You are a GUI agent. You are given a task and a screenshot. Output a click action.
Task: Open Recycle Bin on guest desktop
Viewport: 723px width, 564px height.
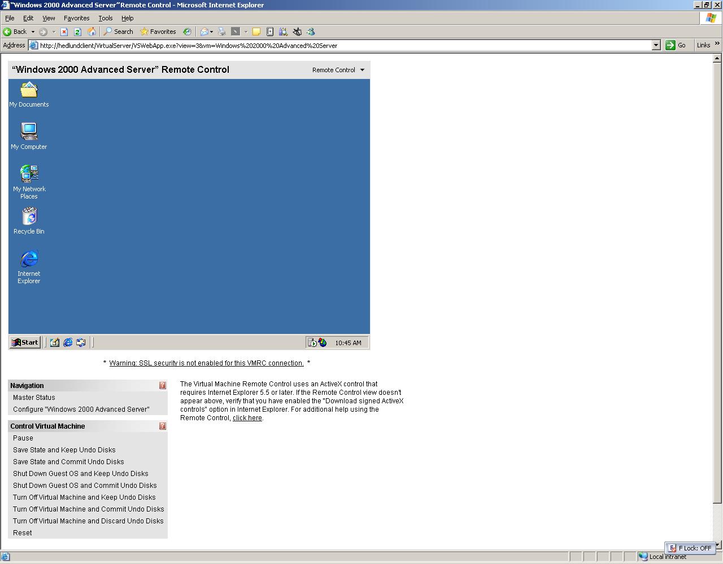coord(29,221)
